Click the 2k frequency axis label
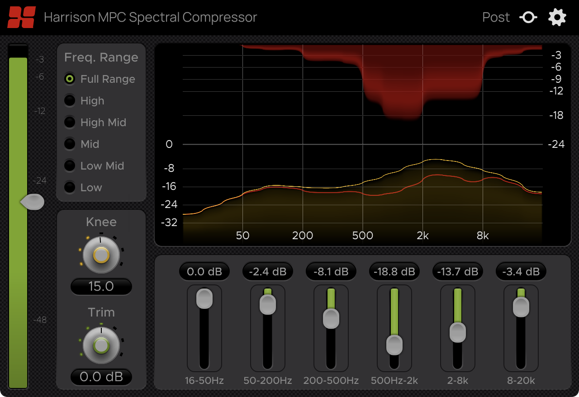The height and width of the screenshot is (397, 579). (422, 236)
